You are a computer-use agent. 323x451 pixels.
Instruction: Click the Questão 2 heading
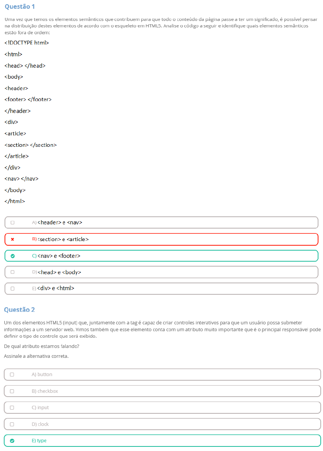click(x=19, y=310)
